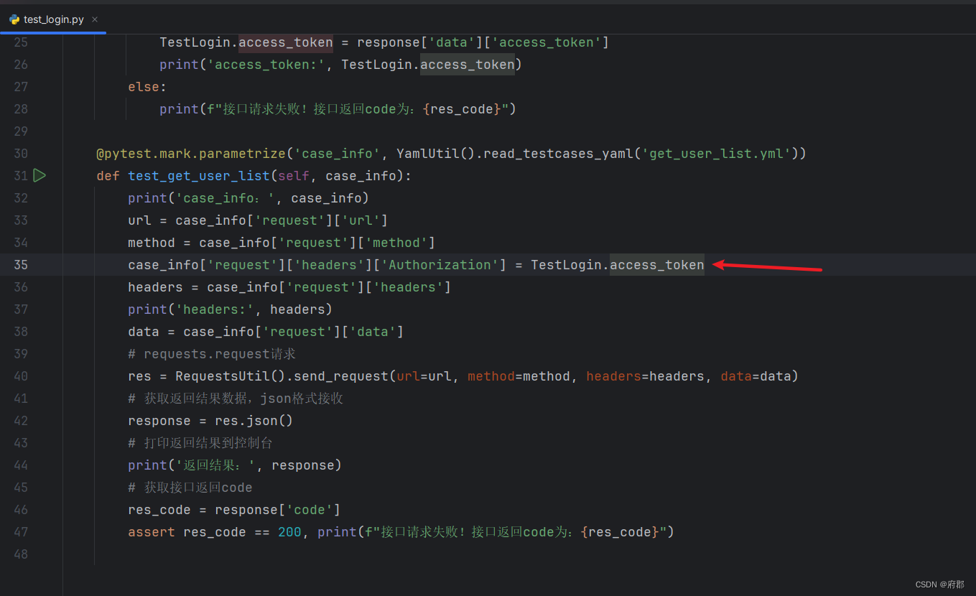The height and width of the screenshot is (596, 976).
Task: Switch to the test_login.py tab
Action: [53, 19]
